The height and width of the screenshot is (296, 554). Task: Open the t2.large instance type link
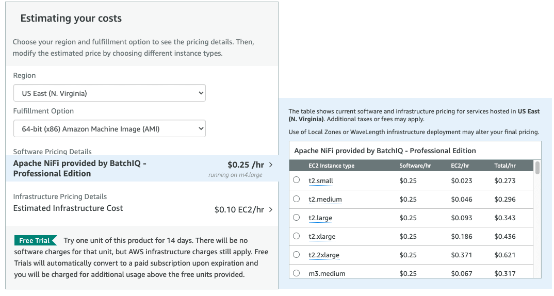[x=320, y=218]
